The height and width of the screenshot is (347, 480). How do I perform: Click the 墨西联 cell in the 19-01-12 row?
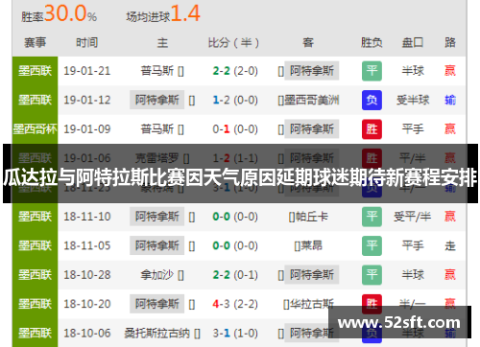36,100
